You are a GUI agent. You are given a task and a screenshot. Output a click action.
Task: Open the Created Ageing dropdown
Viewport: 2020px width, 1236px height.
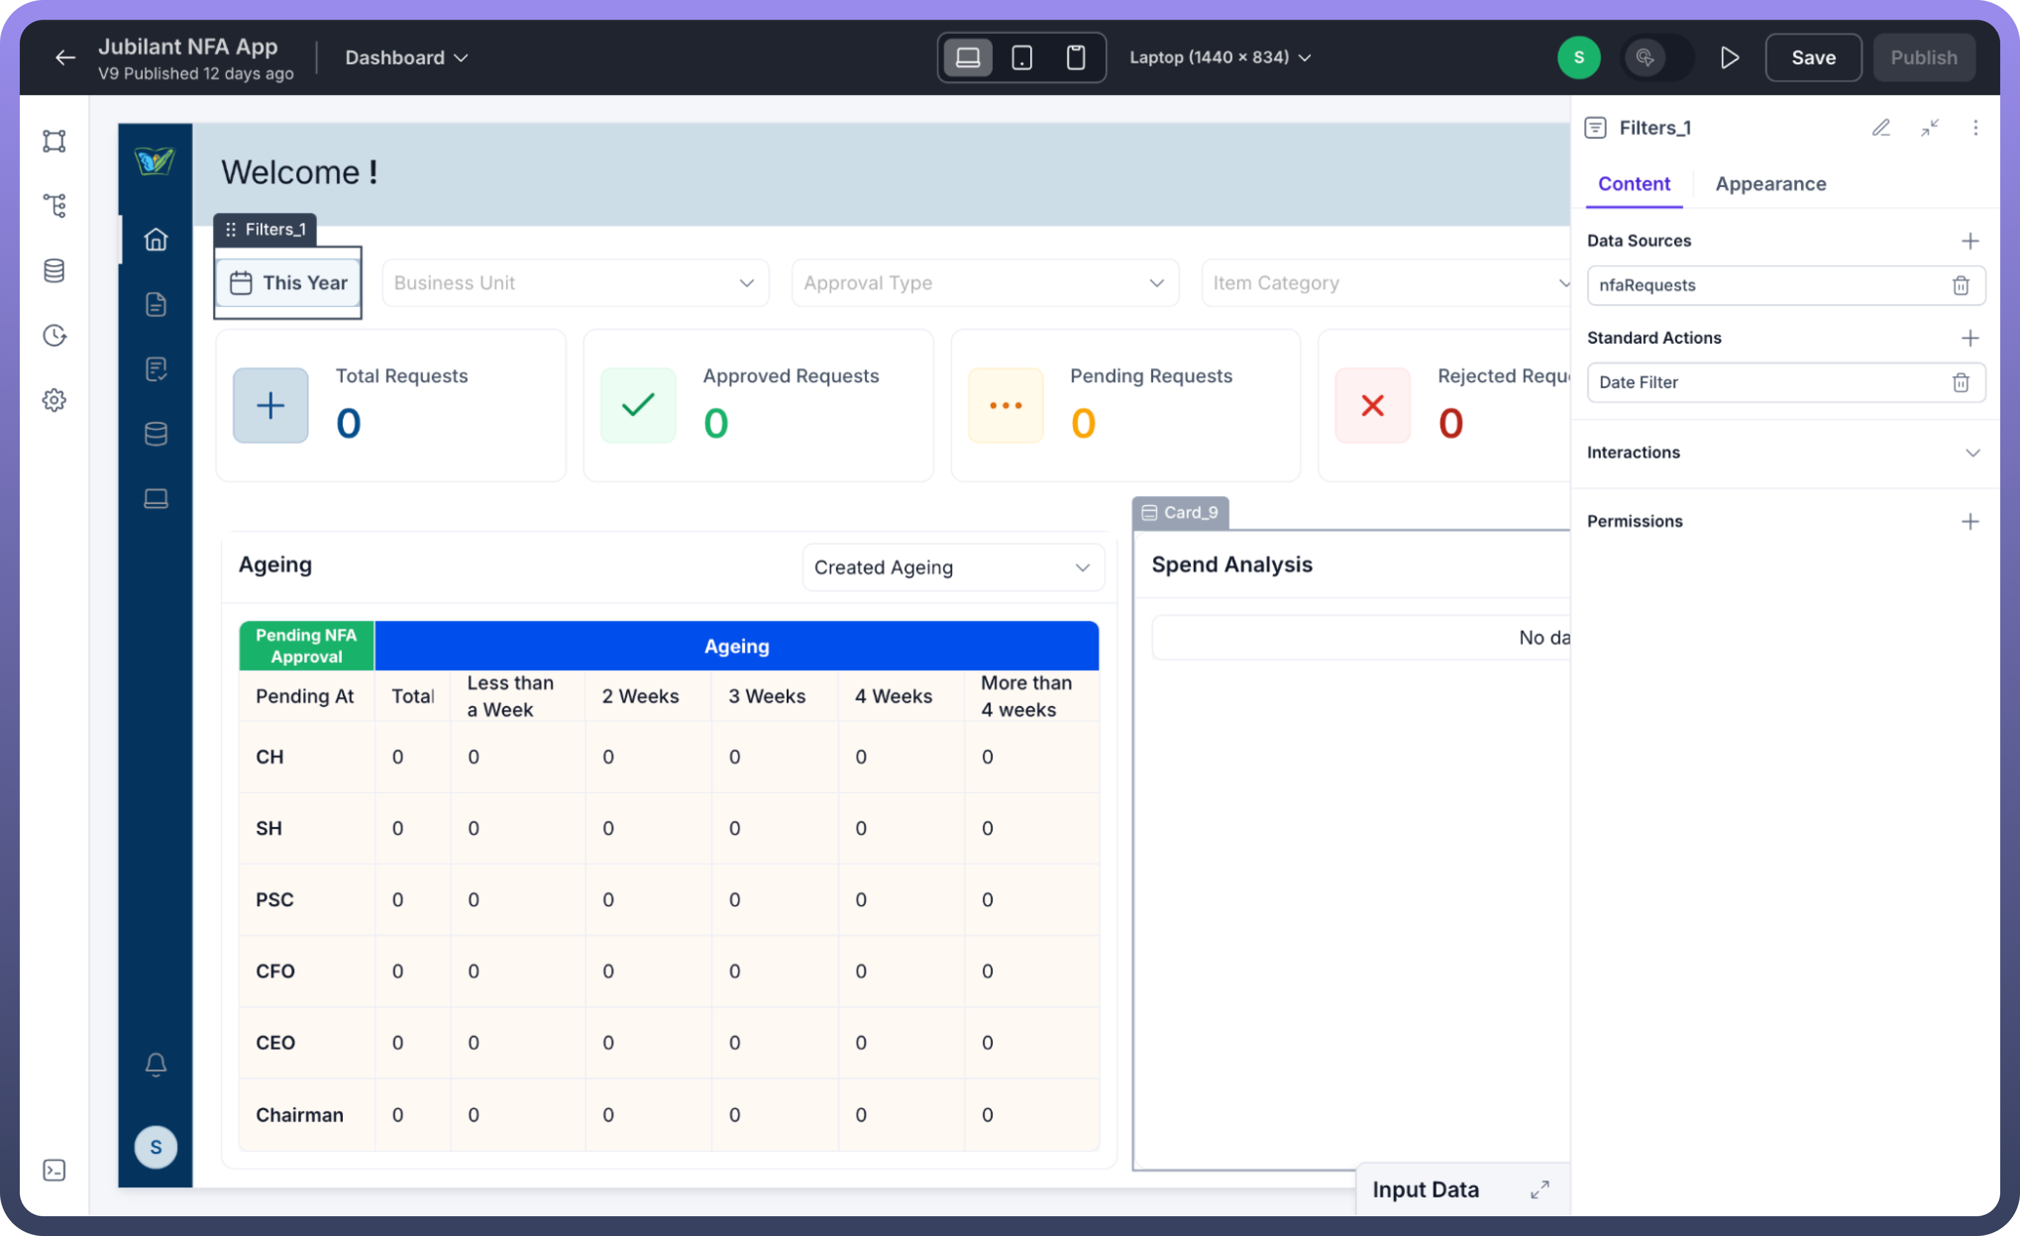[953, 567]
